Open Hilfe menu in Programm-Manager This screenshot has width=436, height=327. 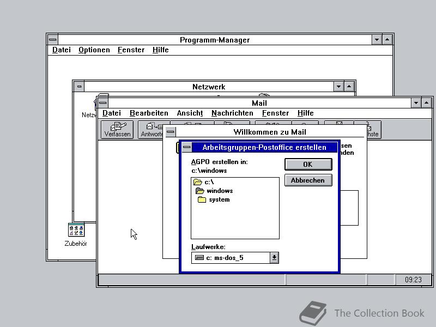click(160, 50)
